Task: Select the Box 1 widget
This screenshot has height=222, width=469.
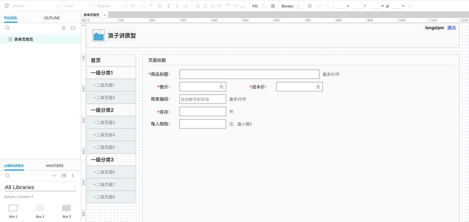Action: [x=13, y=211]
